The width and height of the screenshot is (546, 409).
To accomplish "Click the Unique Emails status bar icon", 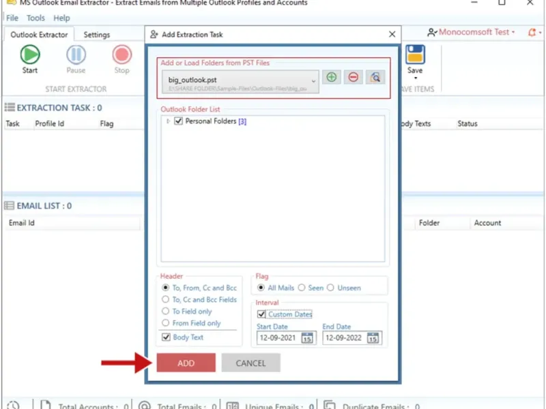I will pyautogui.click(x=233, y=405).
